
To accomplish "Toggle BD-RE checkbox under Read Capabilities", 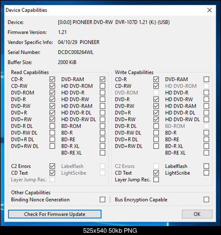I will click(102, 139).
